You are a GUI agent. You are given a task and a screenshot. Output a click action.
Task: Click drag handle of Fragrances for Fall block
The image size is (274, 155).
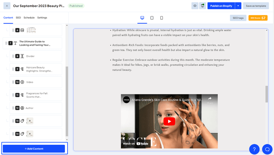(x=13, y=95)
